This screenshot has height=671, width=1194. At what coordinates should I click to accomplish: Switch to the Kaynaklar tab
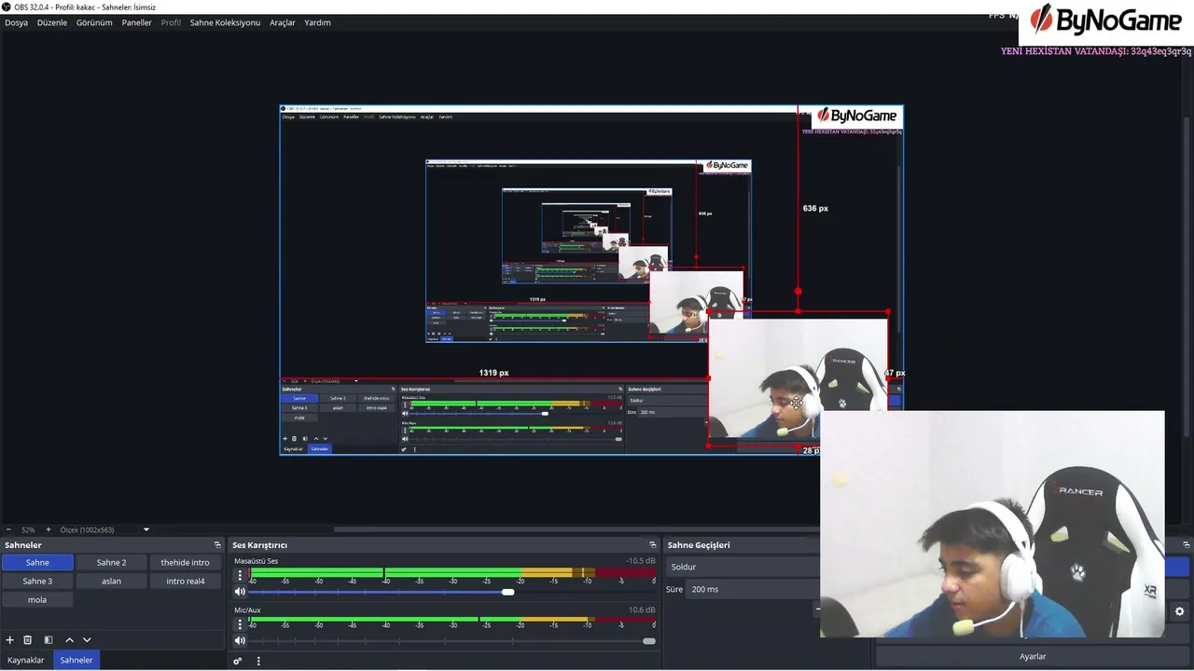tap(26, 660)
